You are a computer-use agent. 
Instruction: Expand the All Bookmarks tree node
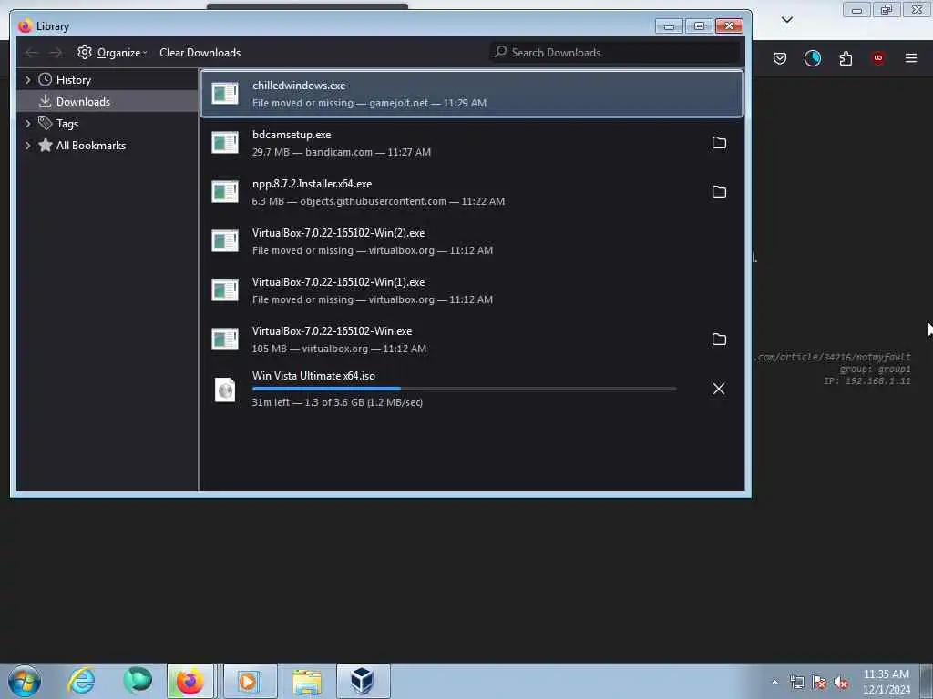point(27,146)
